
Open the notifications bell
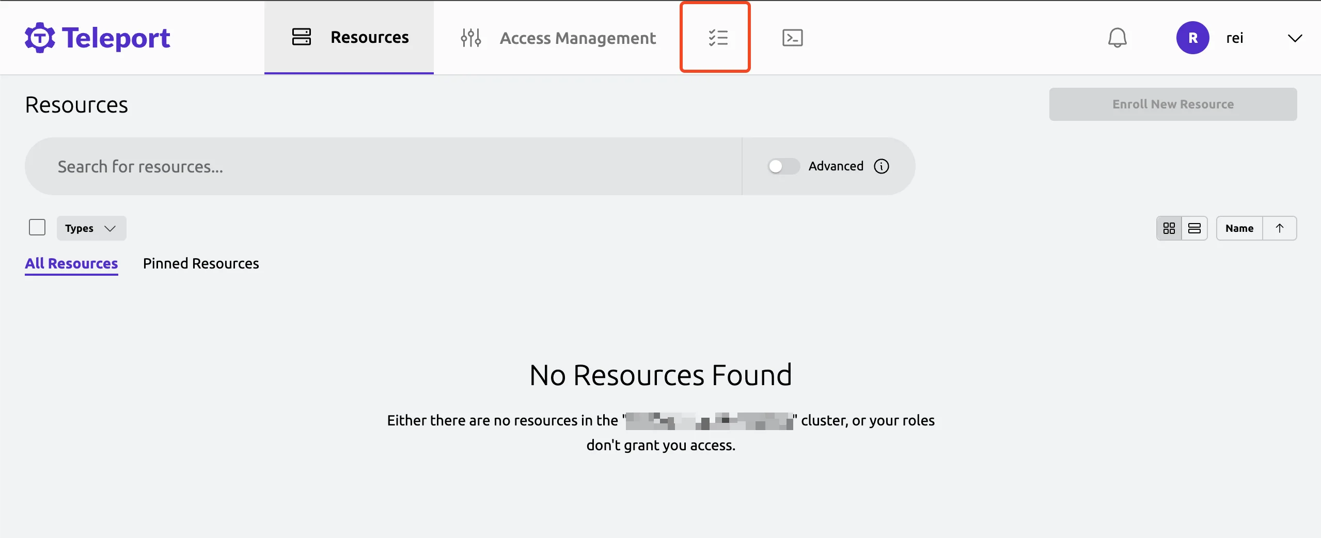1117,38
